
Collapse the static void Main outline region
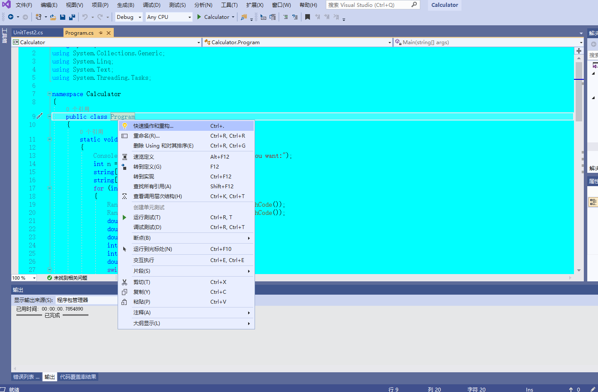click(49, 139)
